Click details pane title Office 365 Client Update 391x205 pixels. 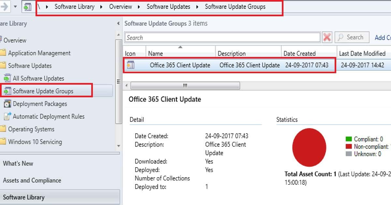[165, 100]
